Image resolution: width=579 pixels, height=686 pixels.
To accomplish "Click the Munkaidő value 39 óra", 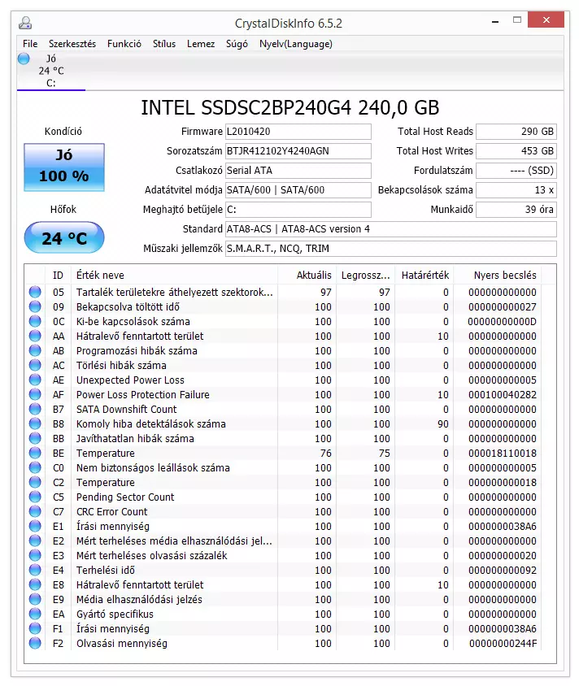I will point(516,209).
